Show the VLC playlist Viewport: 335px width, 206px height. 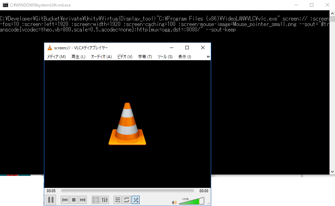pos(117,200)
